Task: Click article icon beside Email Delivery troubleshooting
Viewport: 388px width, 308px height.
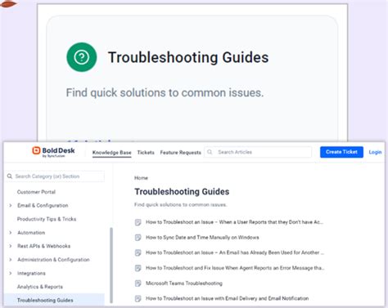Action: [138, 298]
